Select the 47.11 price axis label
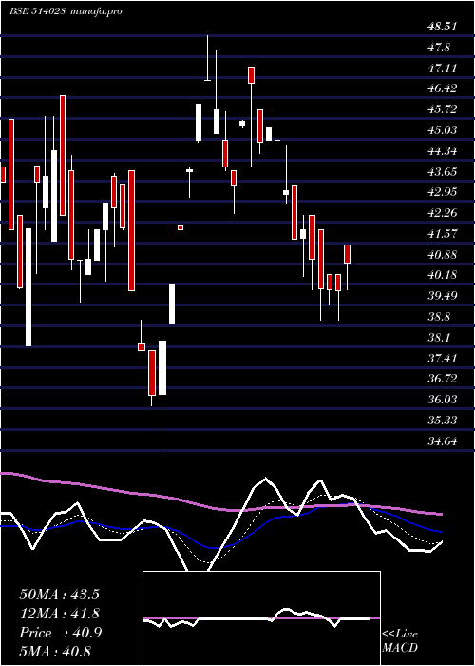 click(x=443, y=68)
